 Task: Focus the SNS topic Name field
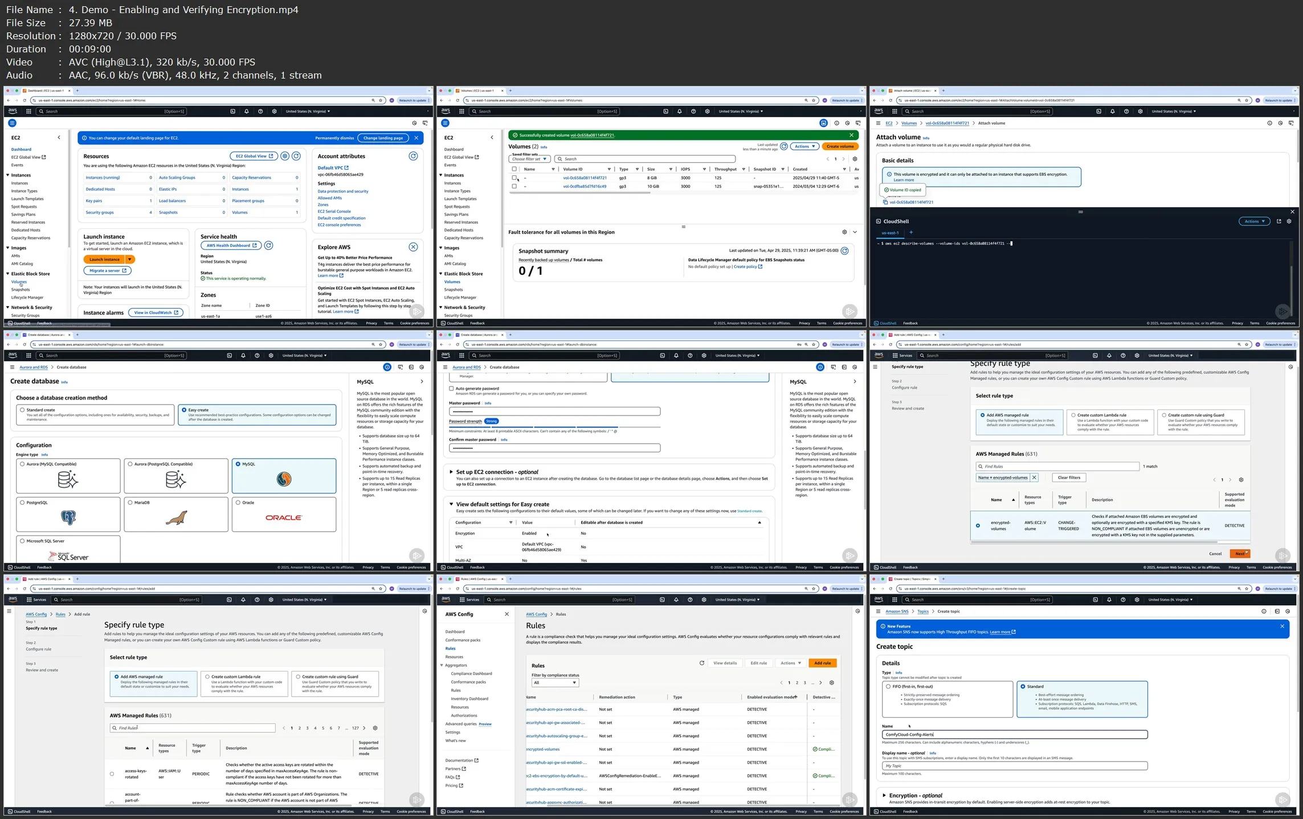click(1015, 735)
